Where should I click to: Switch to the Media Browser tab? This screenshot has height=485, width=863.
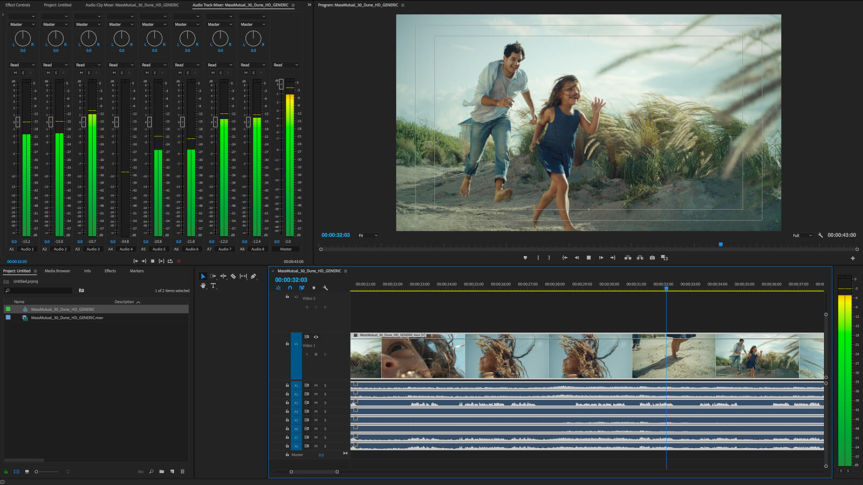pyautogui.click(x=57, y=271)
